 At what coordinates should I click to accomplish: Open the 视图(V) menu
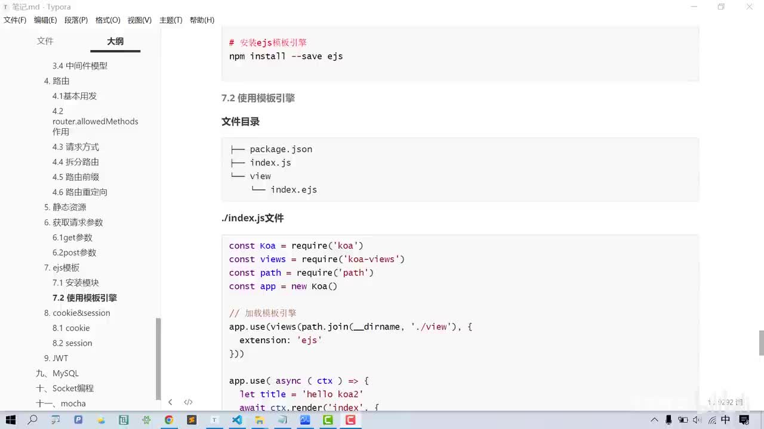139,20
